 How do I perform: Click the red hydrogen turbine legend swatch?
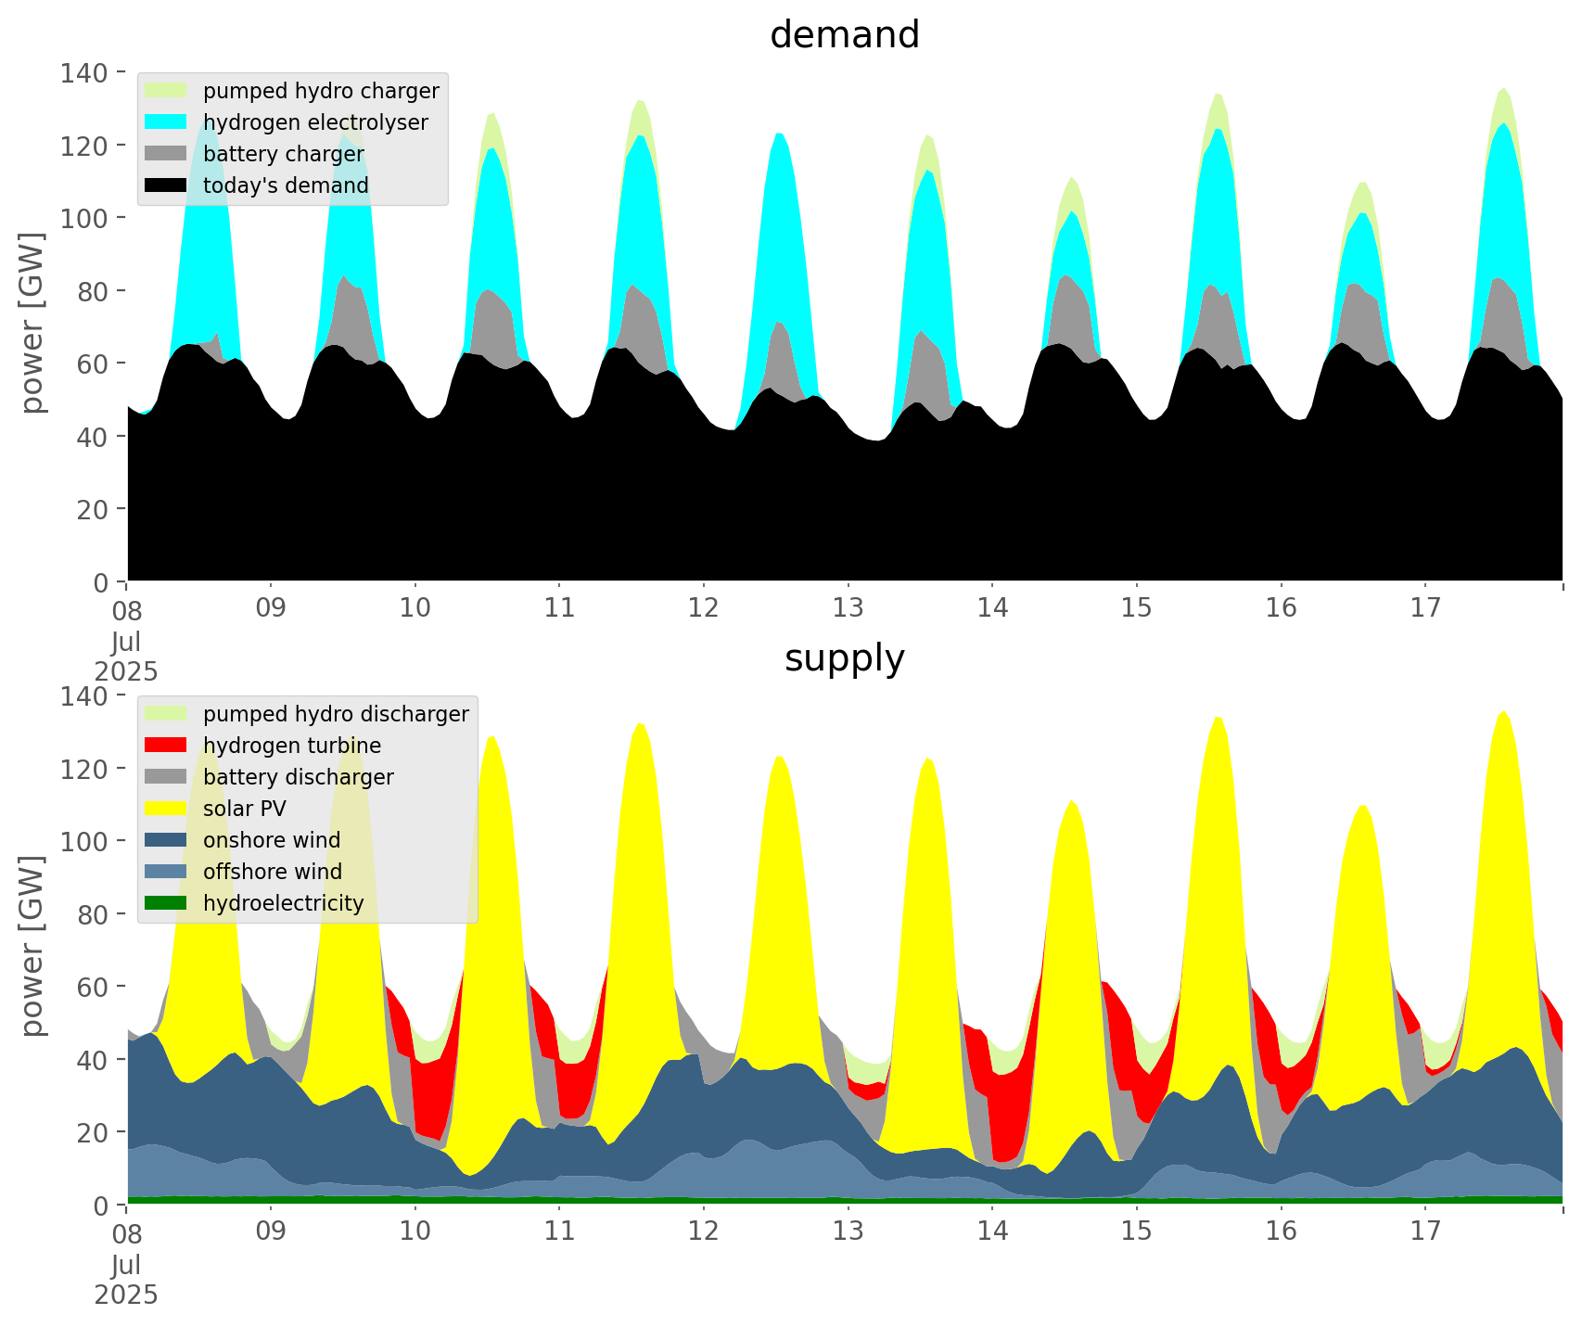(166, 746)
